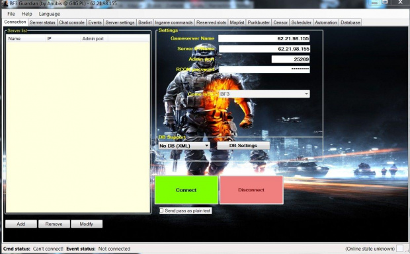
Task: Open the File menu
Action: (11, 14)
